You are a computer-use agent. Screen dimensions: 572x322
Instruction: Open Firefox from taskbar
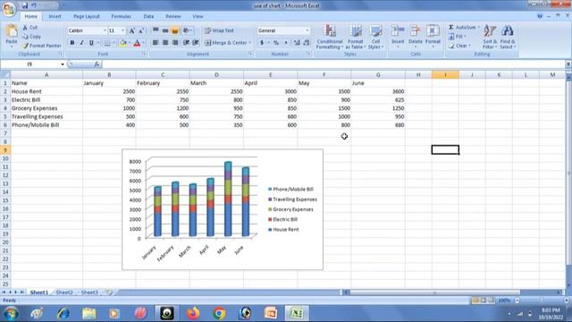193,313
